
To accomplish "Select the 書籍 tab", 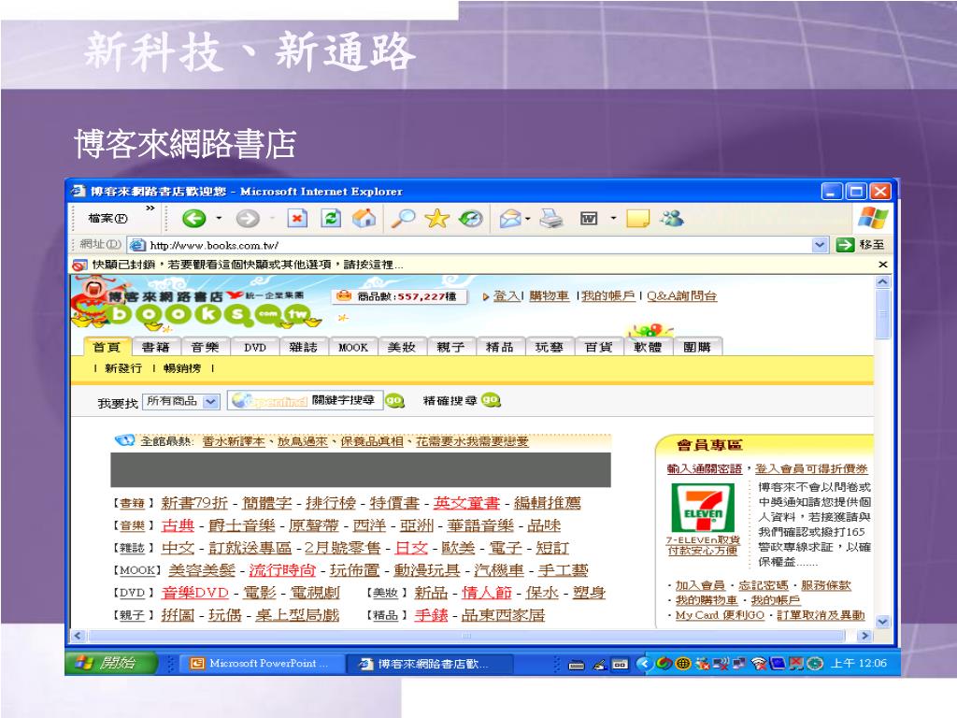I will coord(156,347).
